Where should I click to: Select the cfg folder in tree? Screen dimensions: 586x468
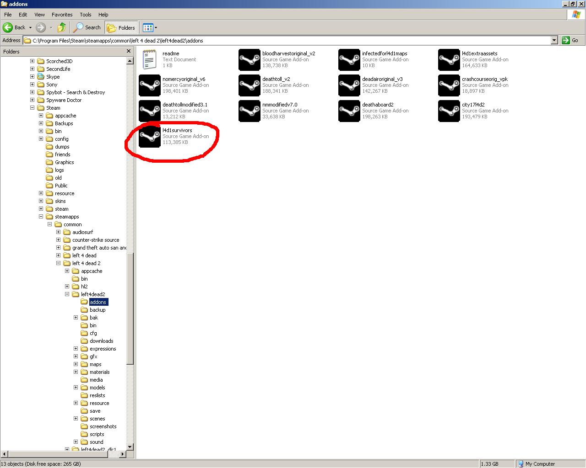click(93, 333)
